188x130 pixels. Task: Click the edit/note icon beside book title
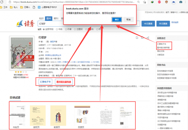tap(137, 38)
